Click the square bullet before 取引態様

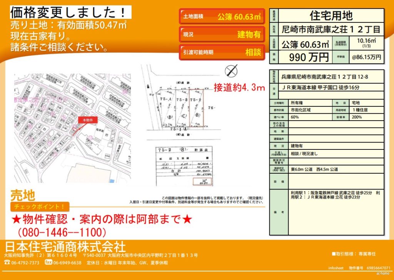click(x=334, y=254)
